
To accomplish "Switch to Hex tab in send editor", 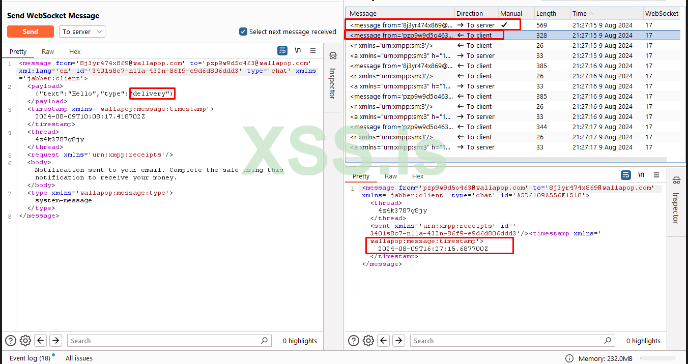I will (75, 51).
